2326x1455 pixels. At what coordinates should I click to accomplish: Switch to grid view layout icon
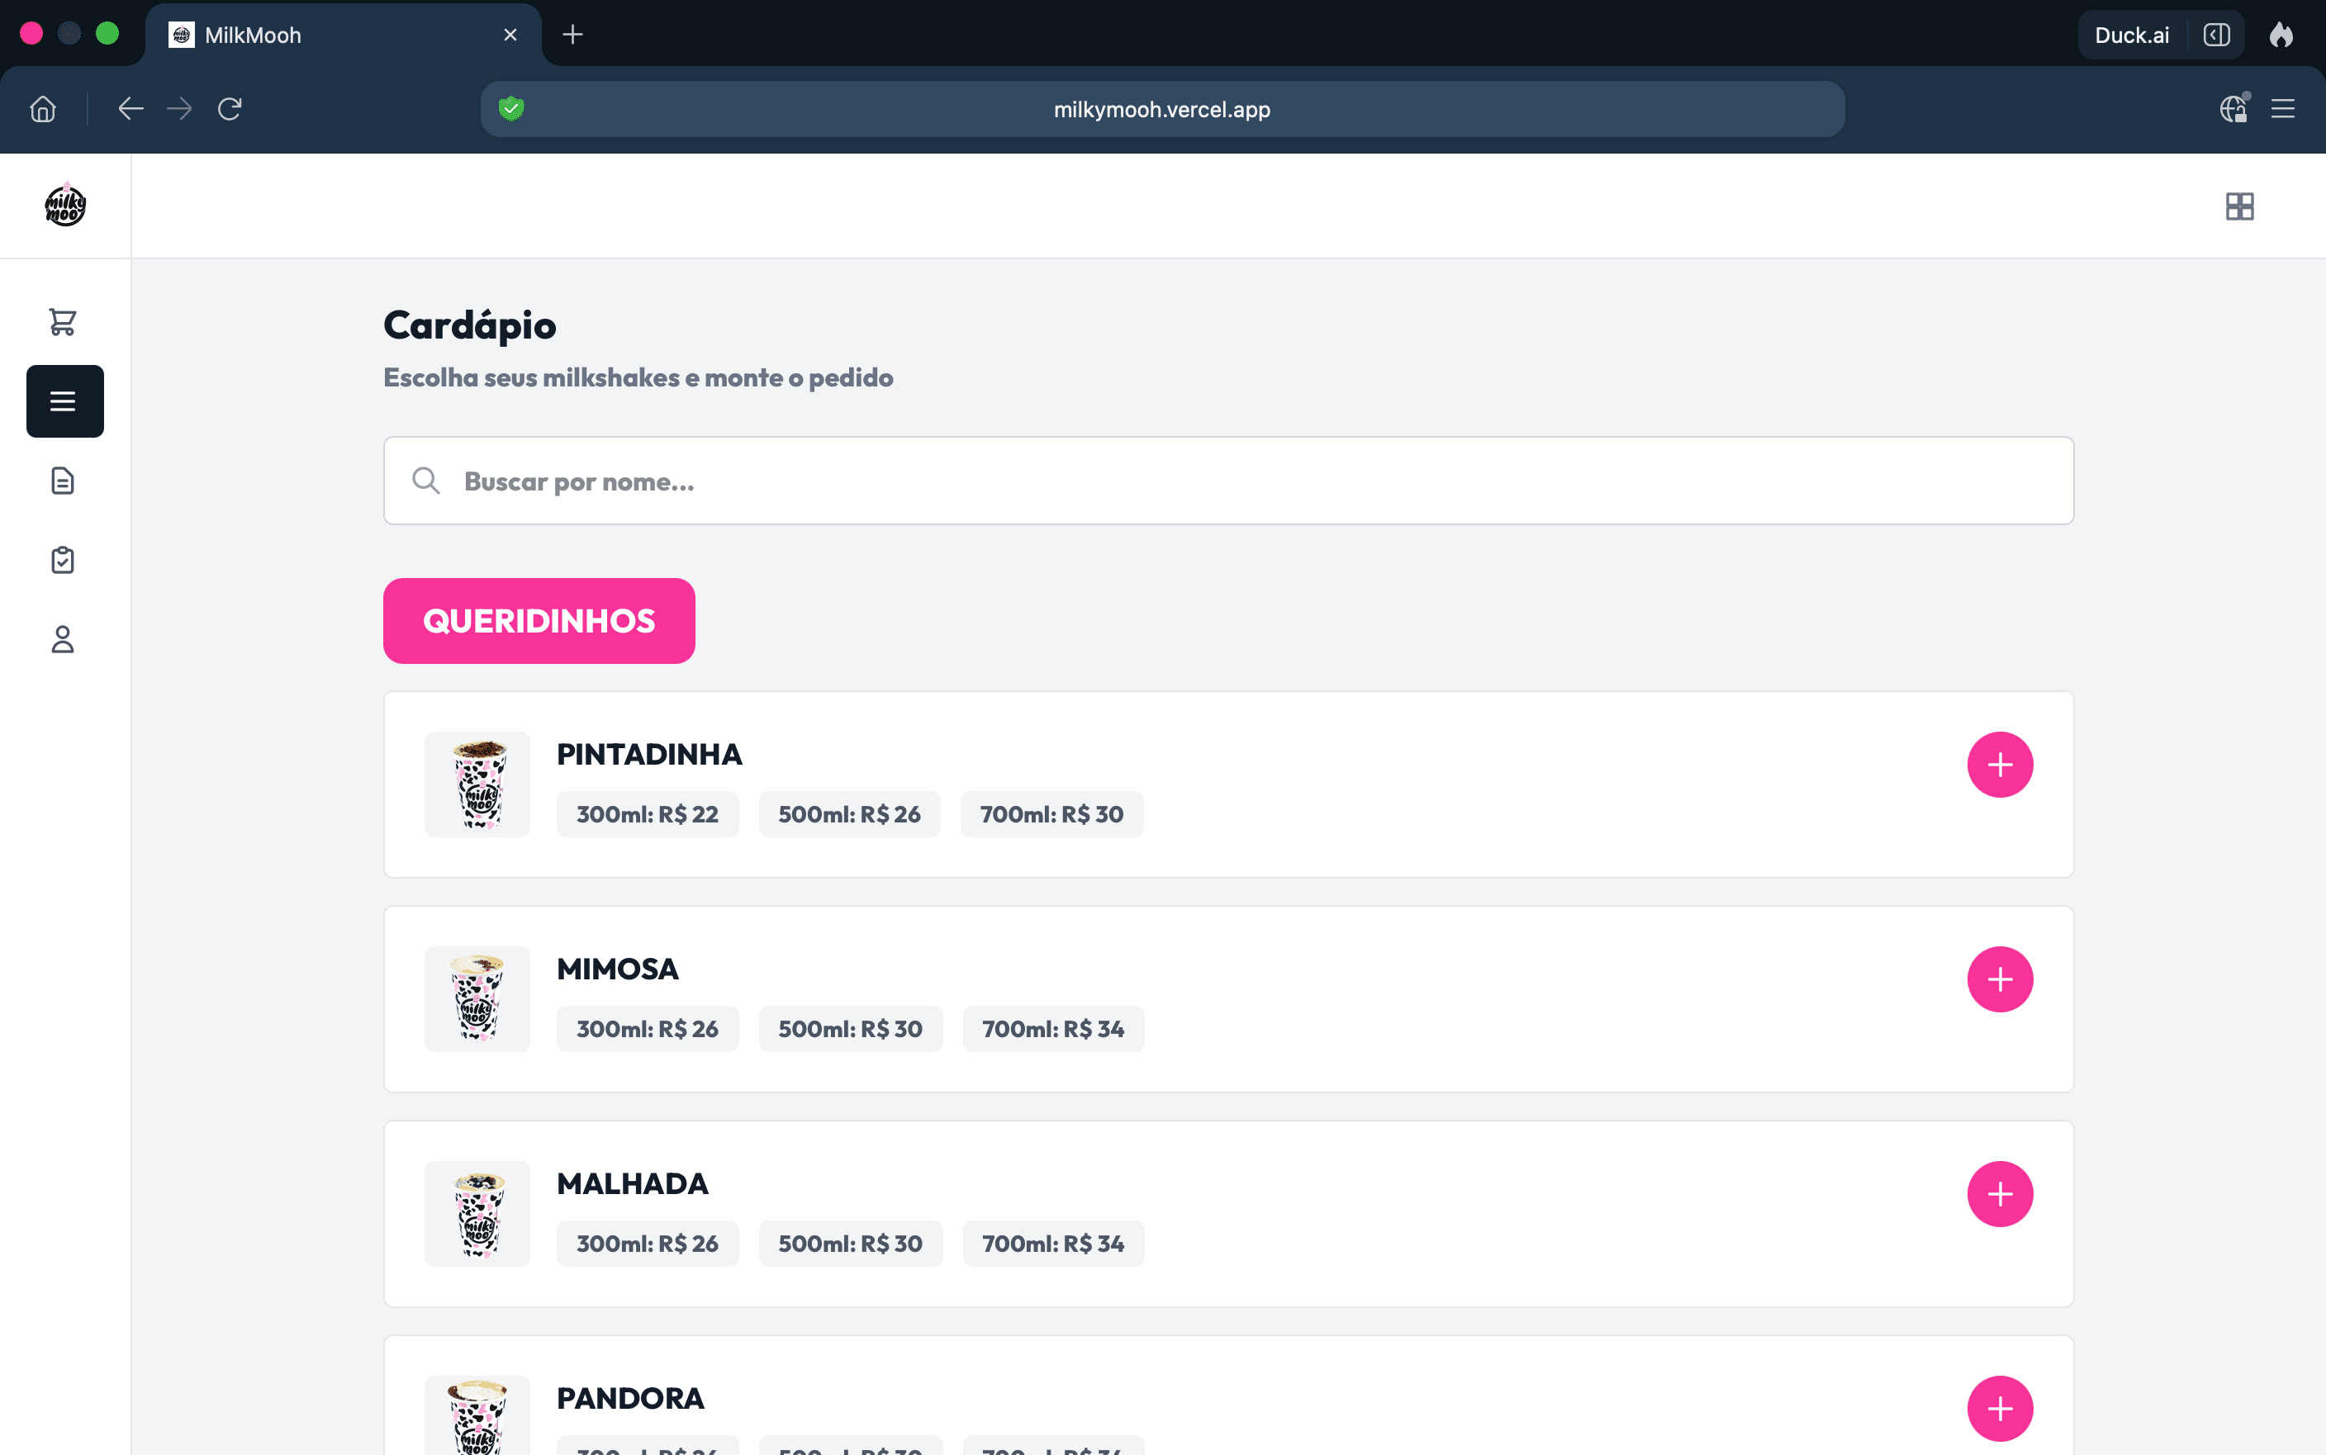(x=2239, y=206)
